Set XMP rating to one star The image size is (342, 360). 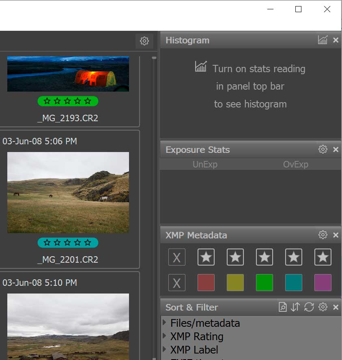[206, 257]
